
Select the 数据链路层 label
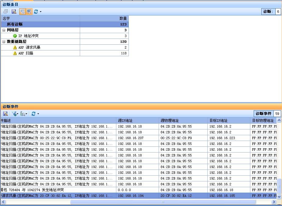(x=16, y=42)
